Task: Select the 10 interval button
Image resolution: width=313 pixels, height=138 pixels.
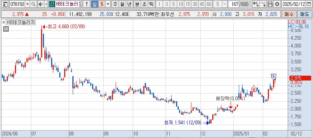Action: tap(181, 4)
